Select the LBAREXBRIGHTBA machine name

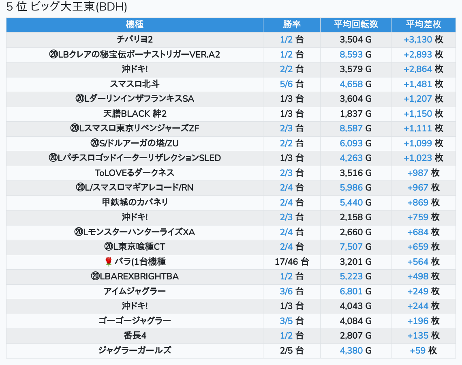135,276
